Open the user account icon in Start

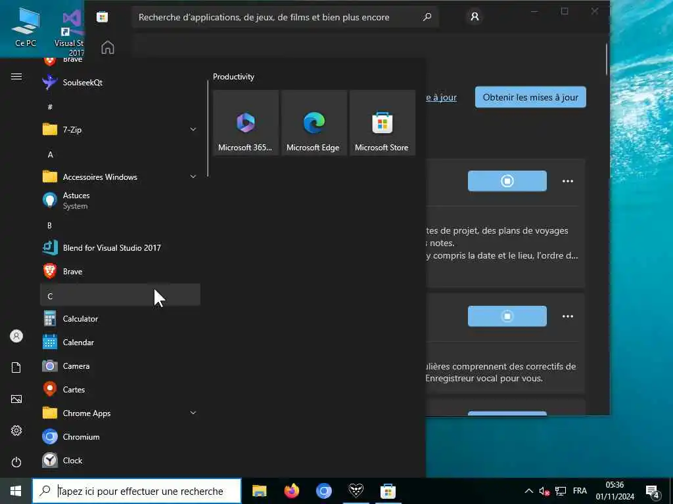[16, 336]
